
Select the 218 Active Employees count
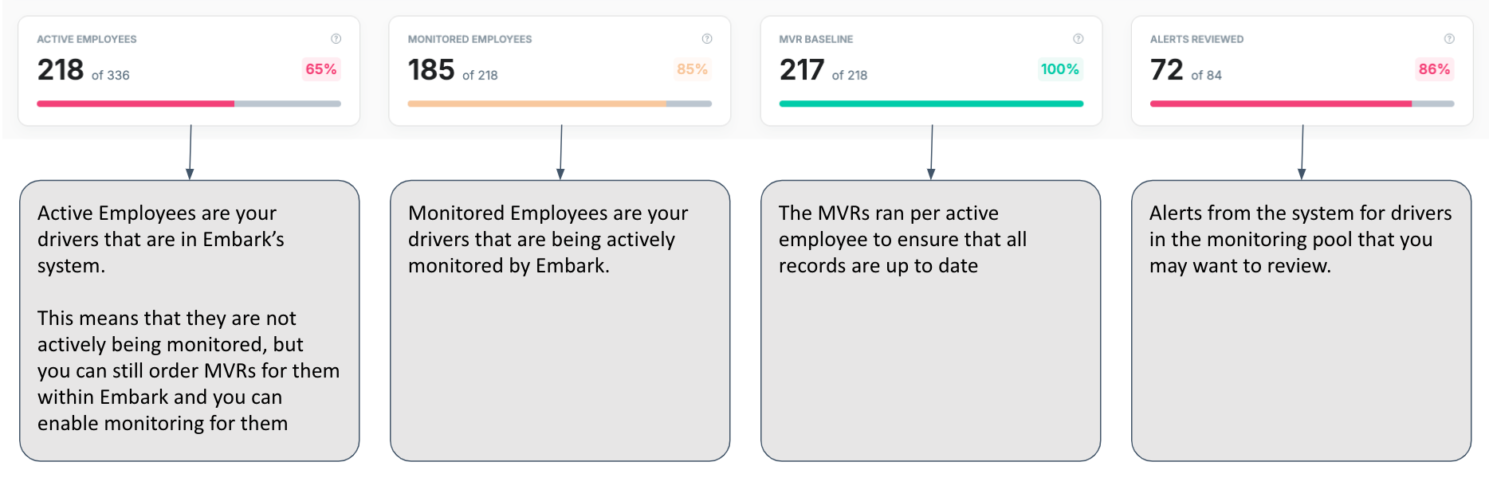point(61,70)
